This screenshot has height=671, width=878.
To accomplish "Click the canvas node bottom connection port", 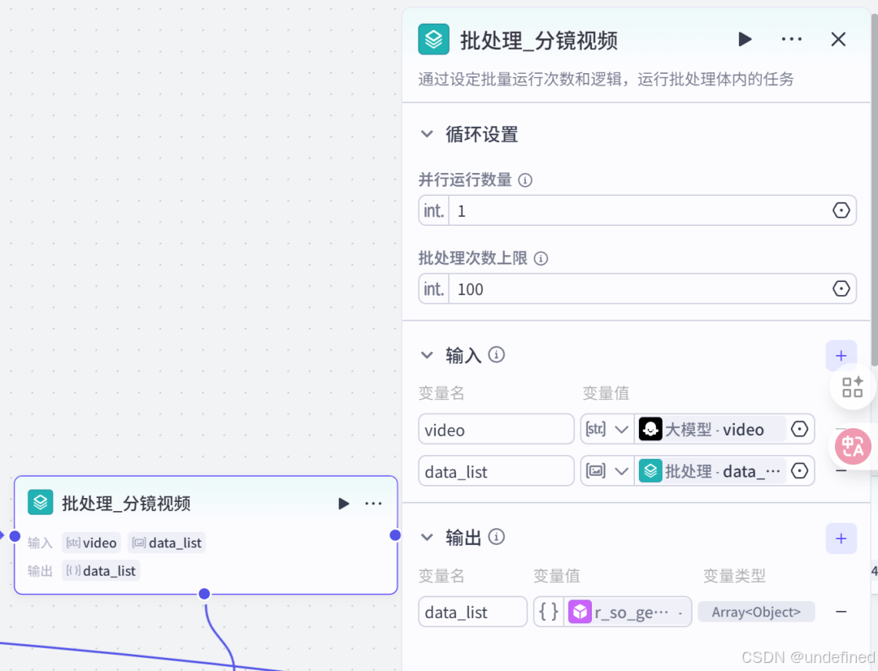I will [204, 594].
